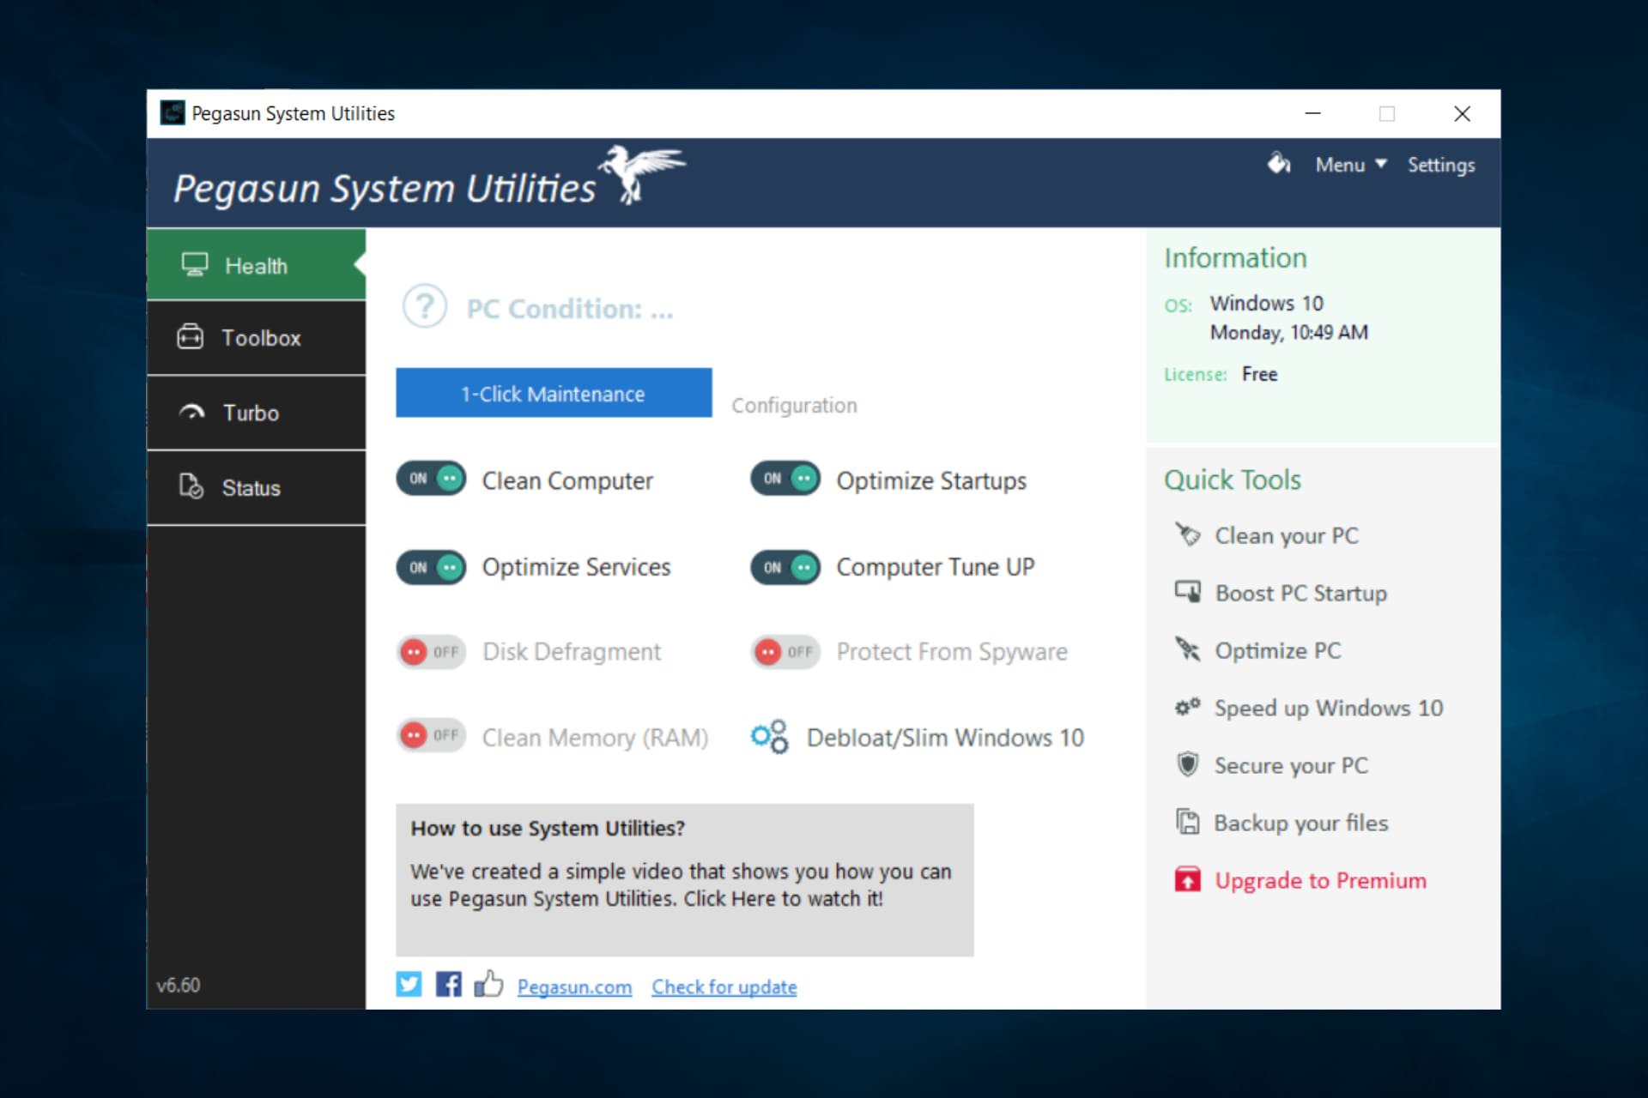Click the thumbs-up like icon
This screenshot has width=1648, height=1098.
(488, 983)
